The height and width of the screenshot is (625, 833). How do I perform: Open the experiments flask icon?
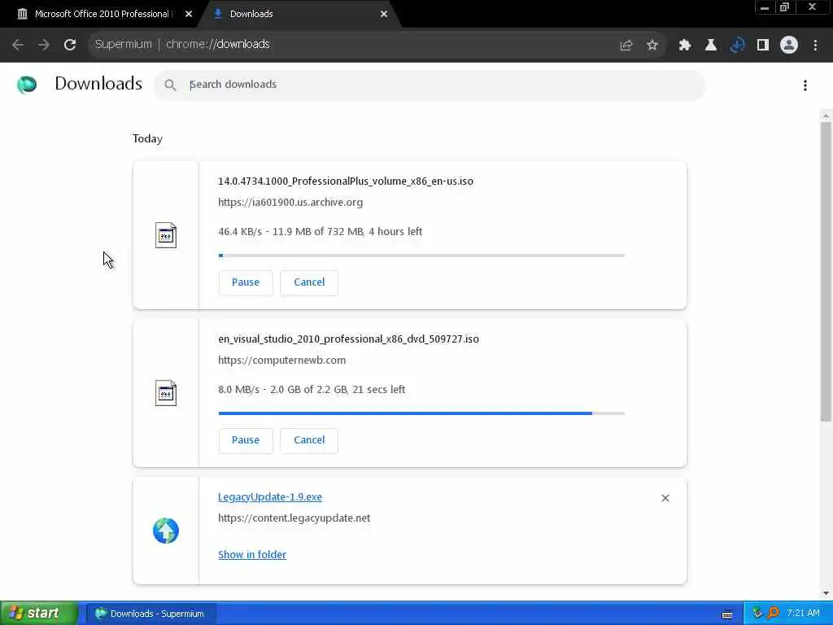(711, 46)
